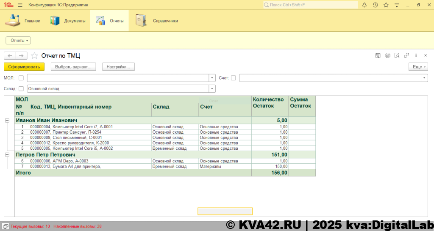Save the report using the diskette icon
This screenshot has width=434, height=231.
pos(378,55)
